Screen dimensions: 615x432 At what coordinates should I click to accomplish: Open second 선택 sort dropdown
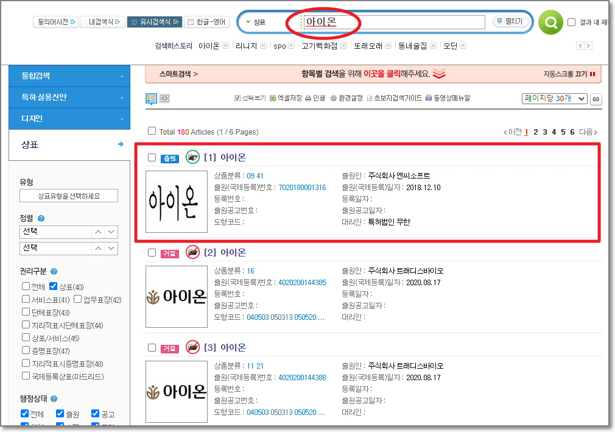coord(69,249)
